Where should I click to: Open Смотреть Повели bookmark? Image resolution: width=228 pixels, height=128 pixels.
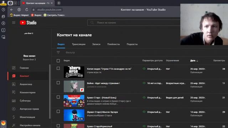point(54,15)
